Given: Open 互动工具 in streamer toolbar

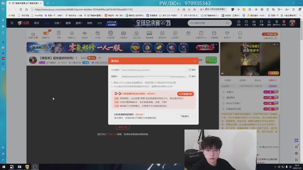Looking at the screenshot, I should pos(136,34).
